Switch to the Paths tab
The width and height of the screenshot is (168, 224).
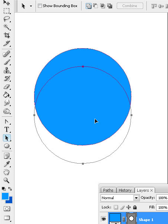pos(108,190)
